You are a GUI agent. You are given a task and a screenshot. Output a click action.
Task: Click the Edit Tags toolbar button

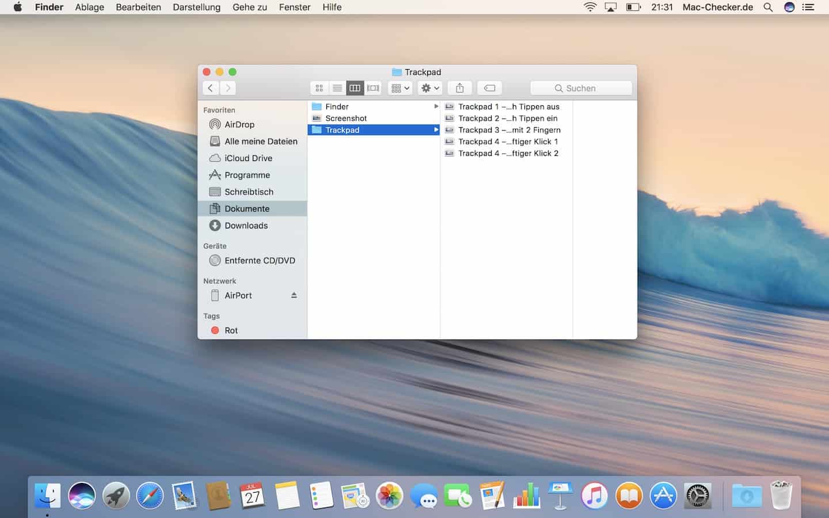pos(489,88)
